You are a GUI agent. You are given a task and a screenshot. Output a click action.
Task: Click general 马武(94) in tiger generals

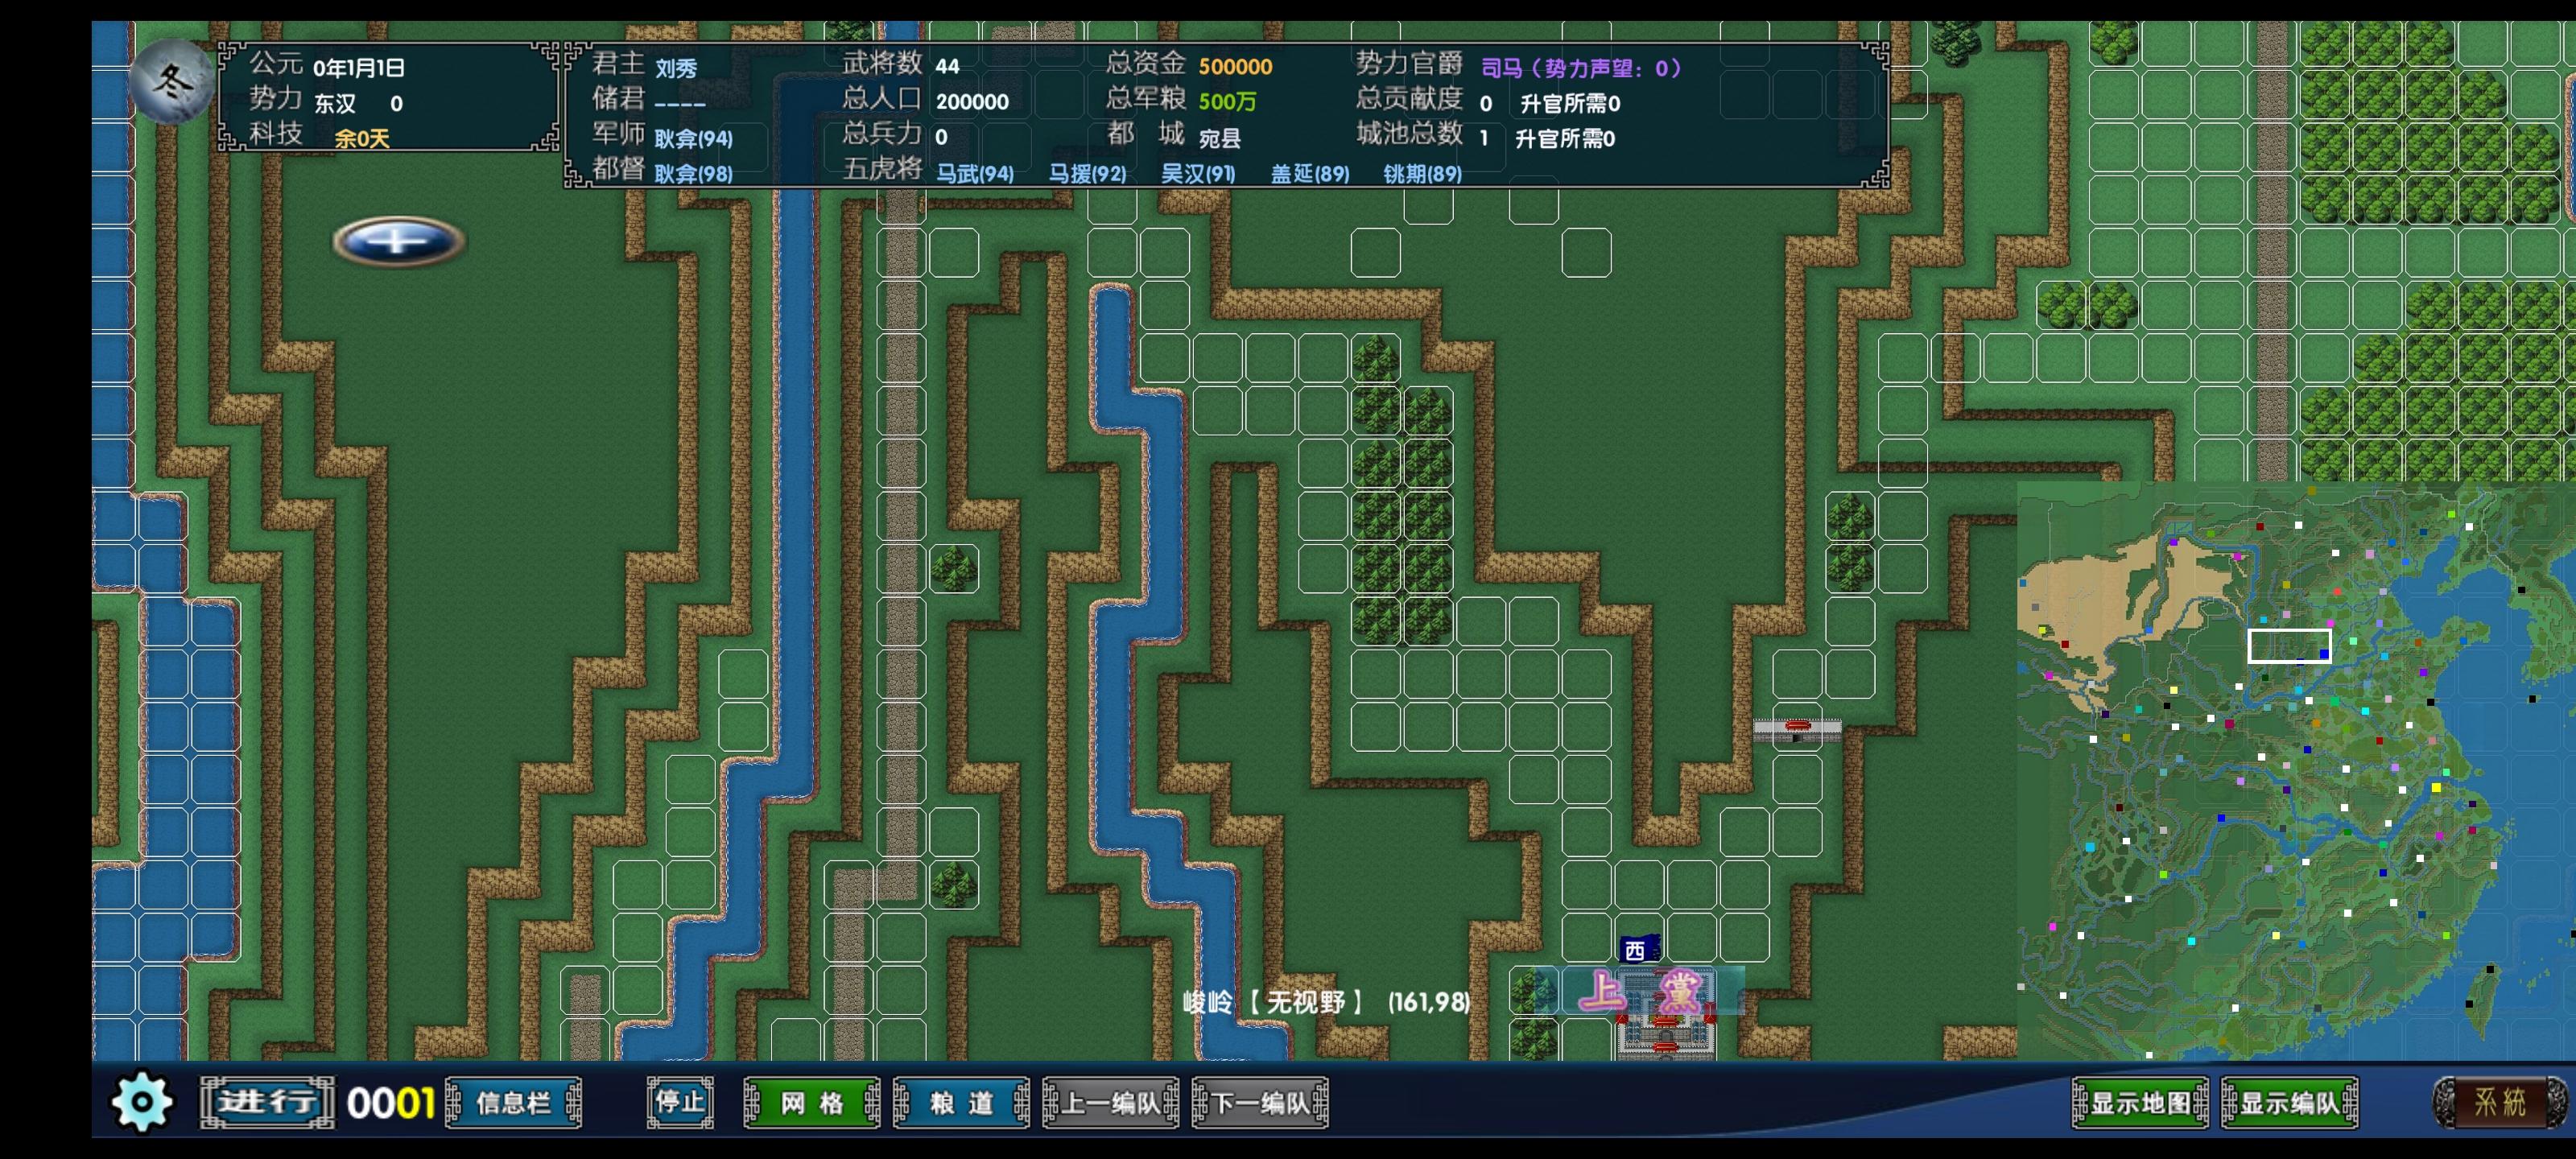[974, 173]
